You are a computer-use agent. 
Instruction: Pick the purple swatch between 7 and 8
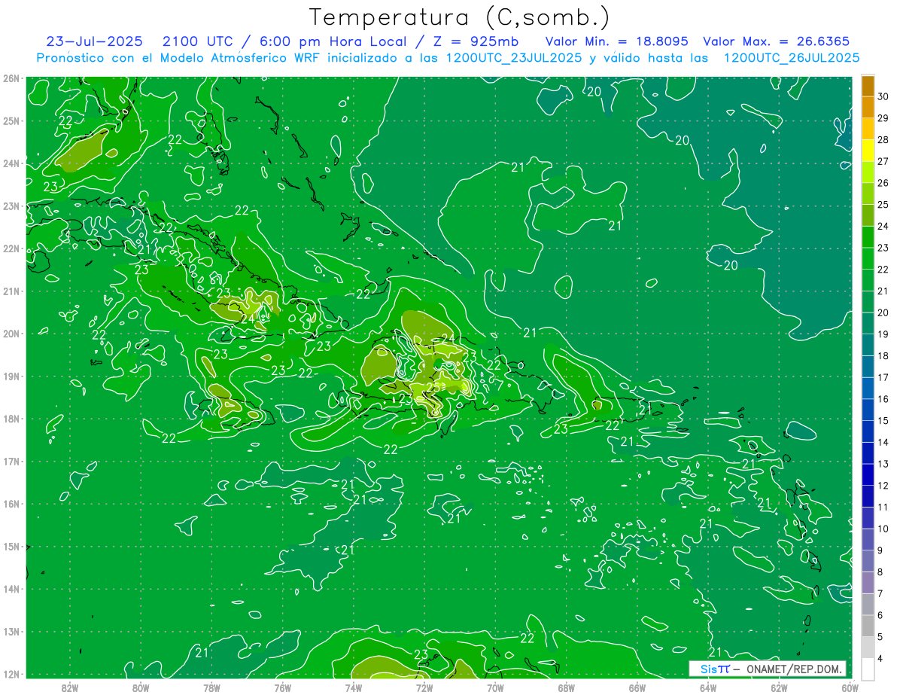tap(868, 582)
